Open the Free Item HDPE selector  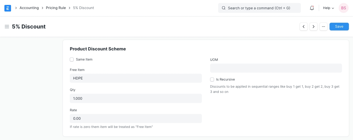click(x=136, y=78)
